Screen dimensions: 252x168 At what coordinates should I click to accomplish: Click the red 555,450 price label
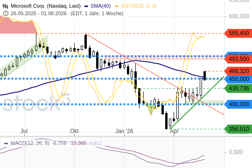[x=238, y=33]
